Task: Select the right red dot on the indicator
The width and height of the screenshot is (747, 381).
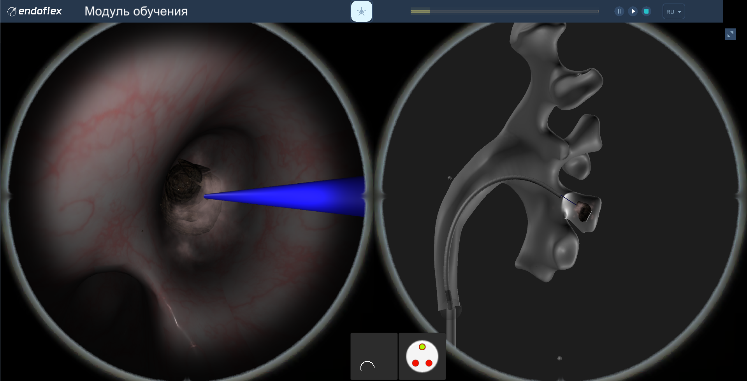Action: point(429,363)
